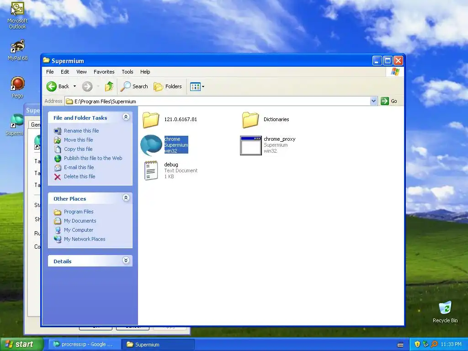Go to Program Files in Other Places
Image resolution: width=468 pixels, height=351 pixels.
tap(79, 212)
